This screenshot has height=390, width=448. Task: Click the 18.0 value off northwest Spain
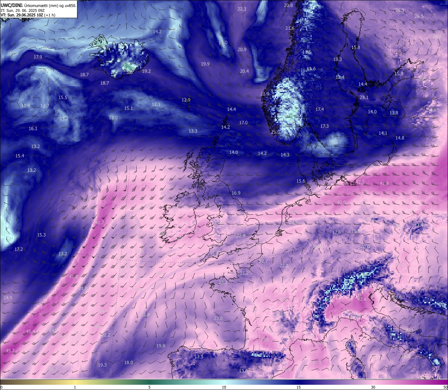[x=128, y=362]
